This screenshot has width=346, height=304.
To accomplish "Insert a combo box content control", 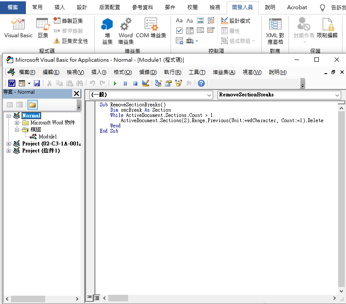I will point(189,30).
